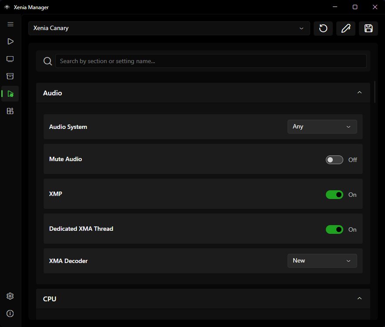
Task: Click the play triangle sidebar icon
Action: [x=10, y=41]
